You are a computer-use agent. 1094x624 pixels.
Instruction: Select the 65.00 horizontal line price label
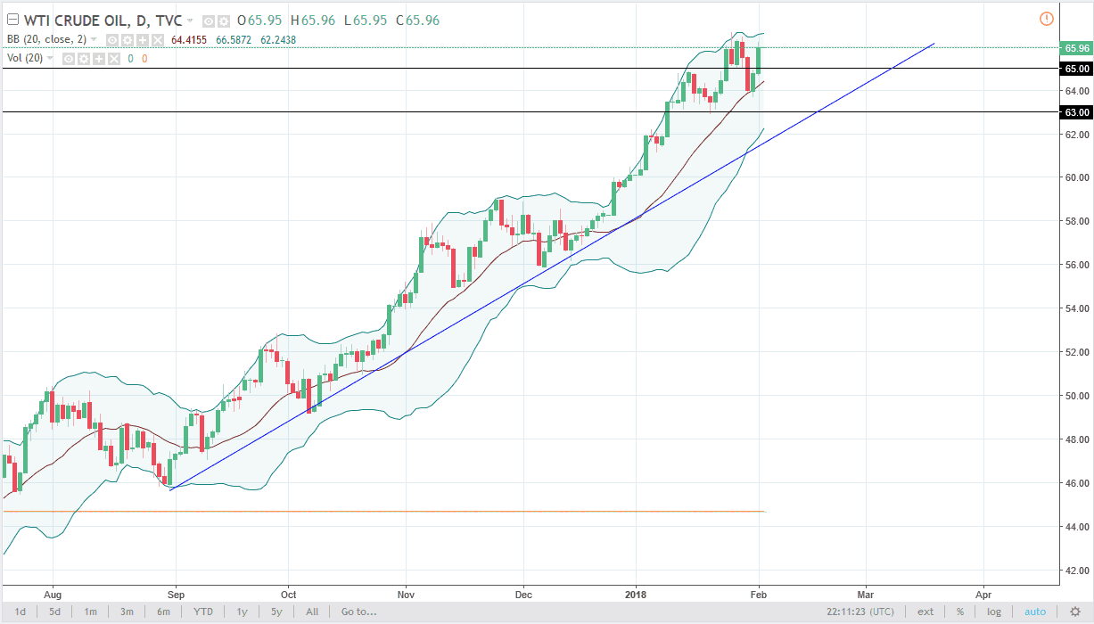click(x=1075, y=69)
